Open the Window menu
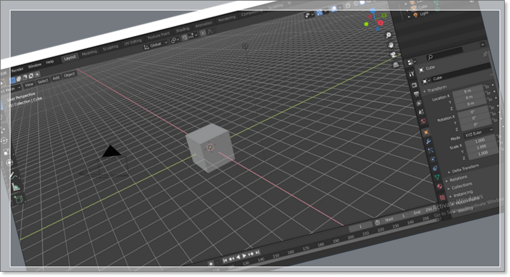Image resolution: width=510 pixels, height=277 pixels. pyautogui.click(x=34, y=66)
